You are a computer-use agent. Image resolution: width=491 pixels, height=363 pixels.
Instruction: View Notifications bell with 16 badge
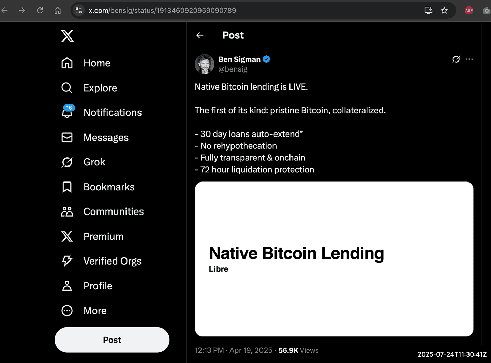pyautogui.click(x=67, y=112)
